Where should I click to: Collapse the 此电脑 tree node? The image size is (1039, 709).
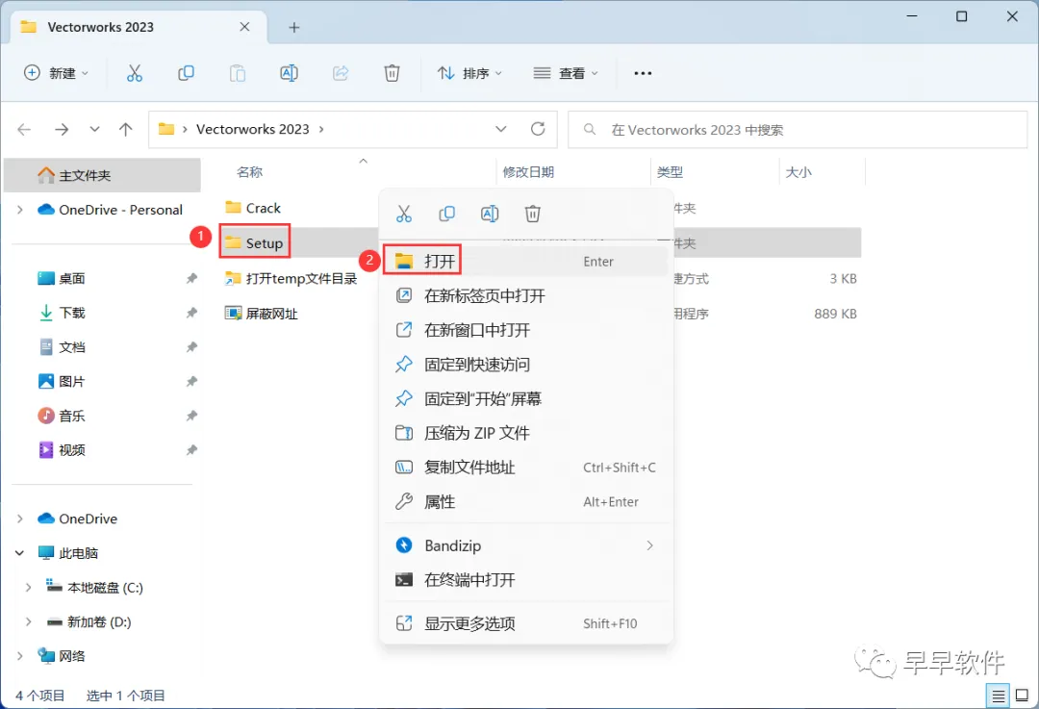point(20,553)
